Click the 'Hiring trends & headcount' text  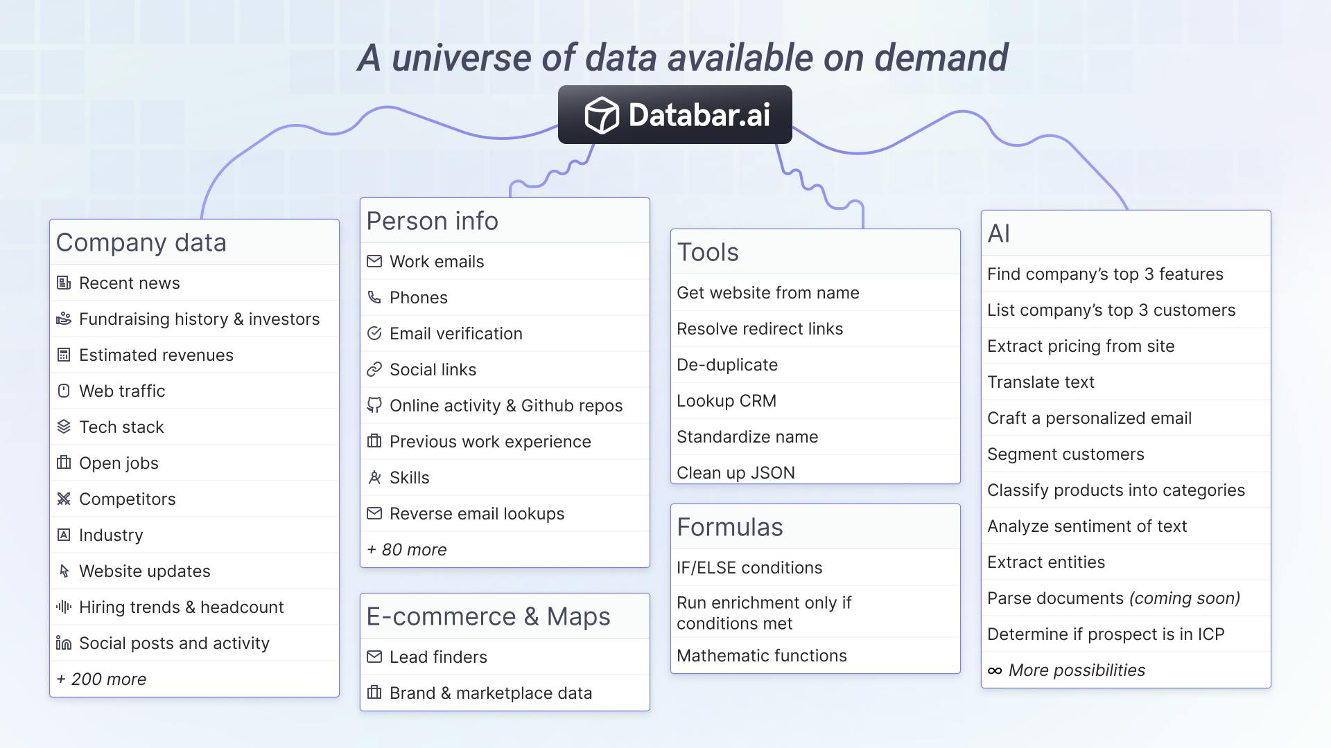182,607
